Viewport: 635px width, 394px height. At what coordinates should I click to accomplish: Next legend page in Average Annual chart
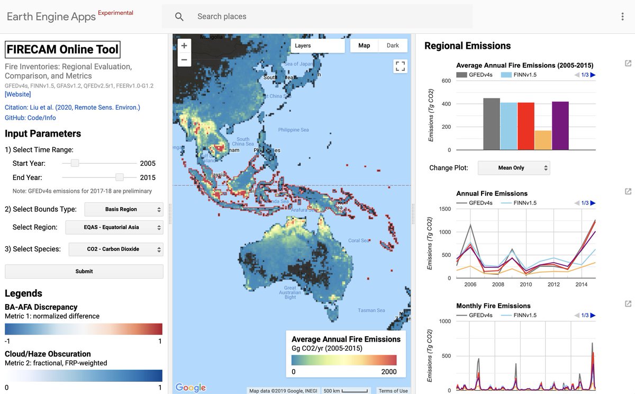pos(593,75)
